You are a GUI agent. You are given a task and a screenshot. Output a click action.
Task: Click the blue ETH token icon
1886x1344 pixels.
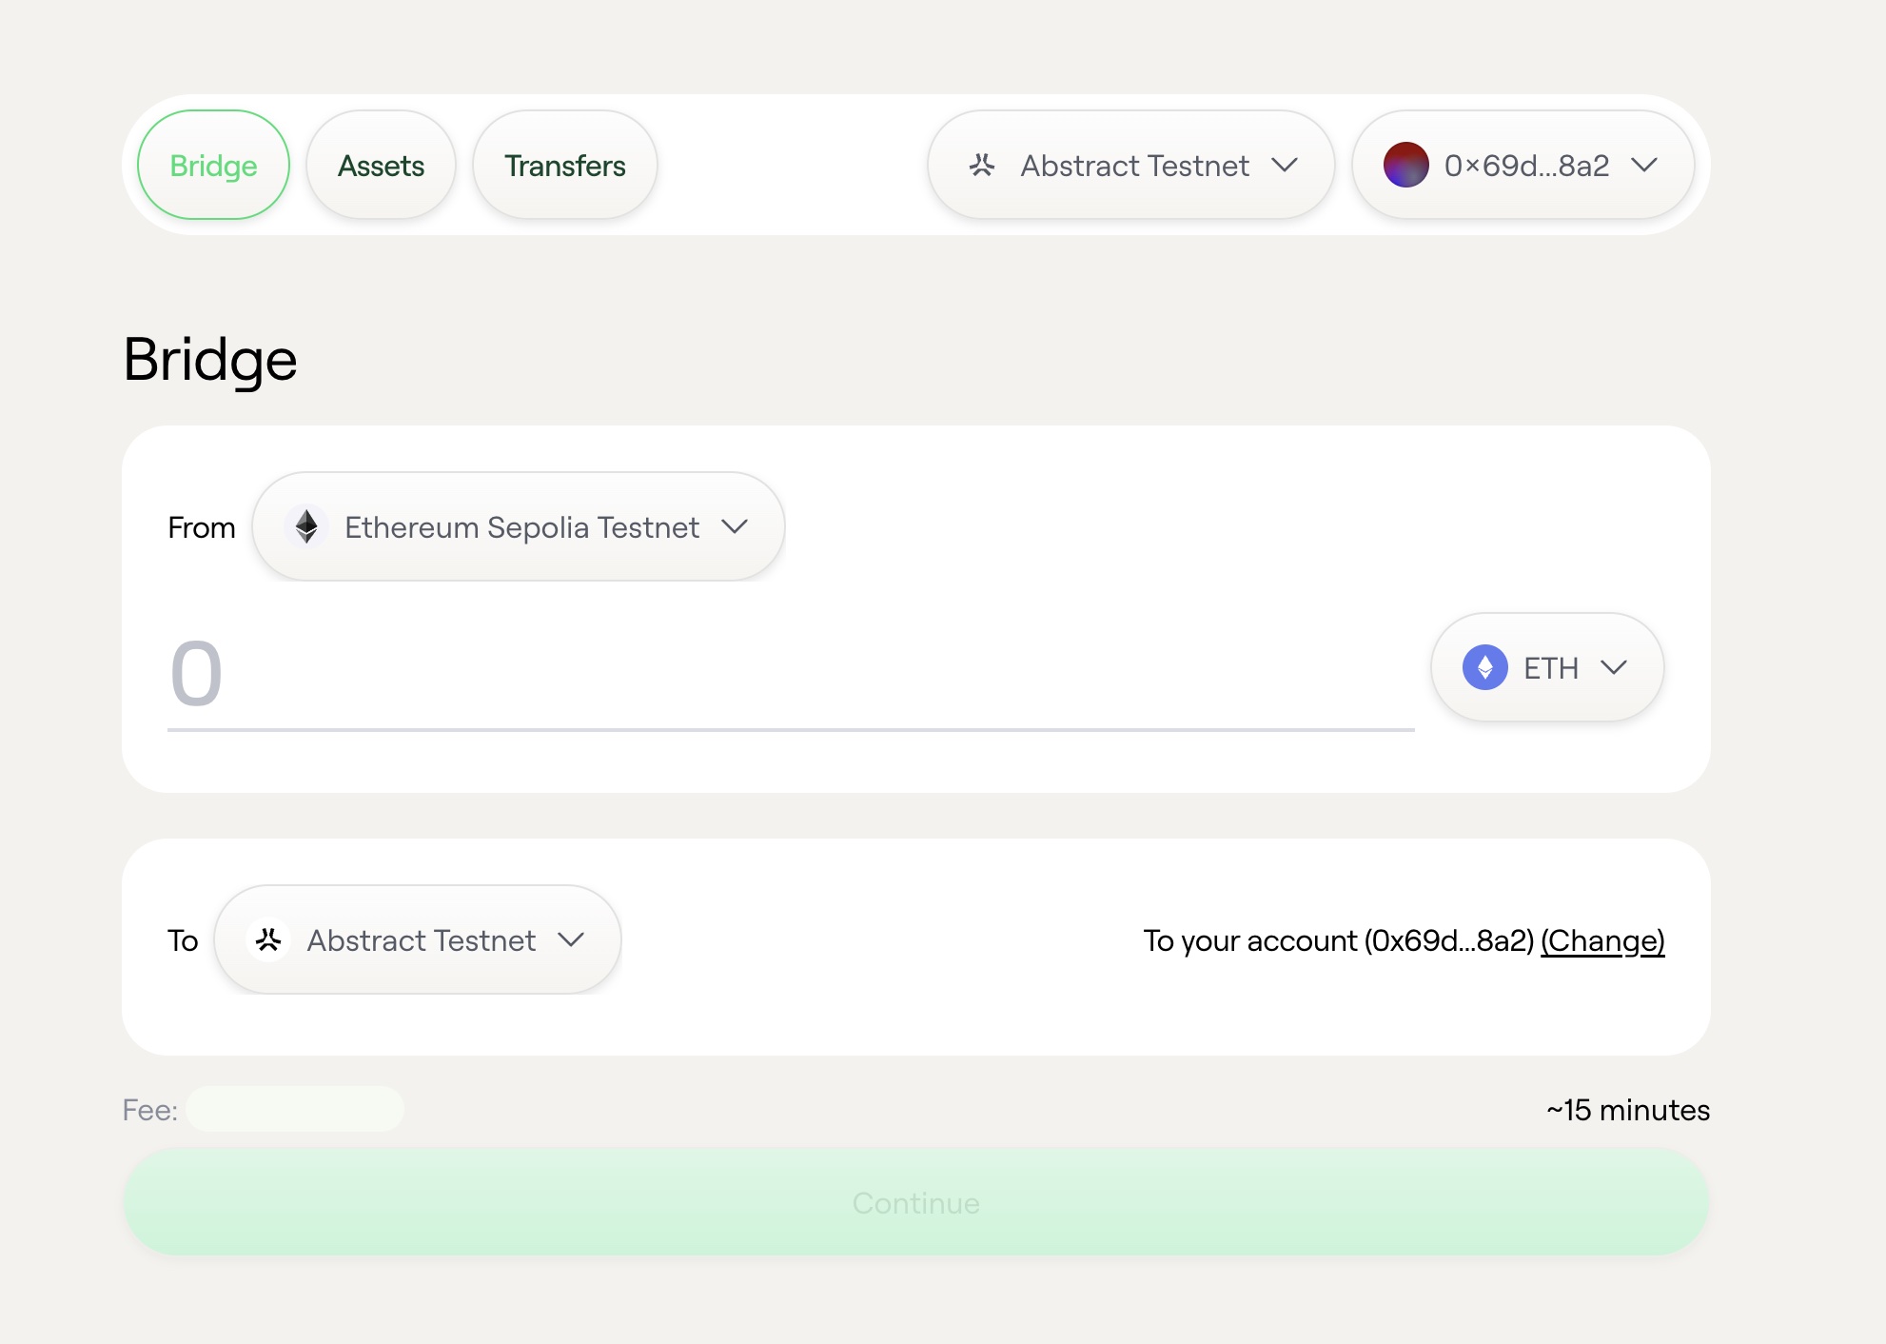point(1485,667)
